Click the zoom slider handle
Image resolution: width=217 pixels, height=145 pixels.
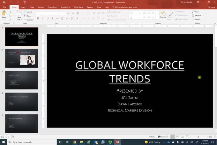click(x=198, y=137)
